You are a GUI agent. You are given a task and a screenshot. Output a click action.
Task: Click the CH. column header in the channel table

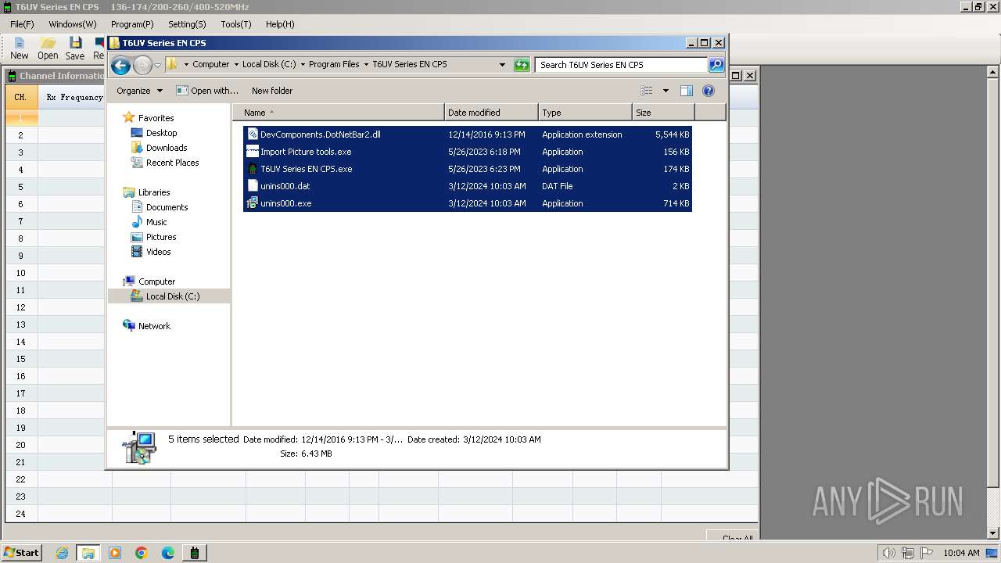(21, 97)
